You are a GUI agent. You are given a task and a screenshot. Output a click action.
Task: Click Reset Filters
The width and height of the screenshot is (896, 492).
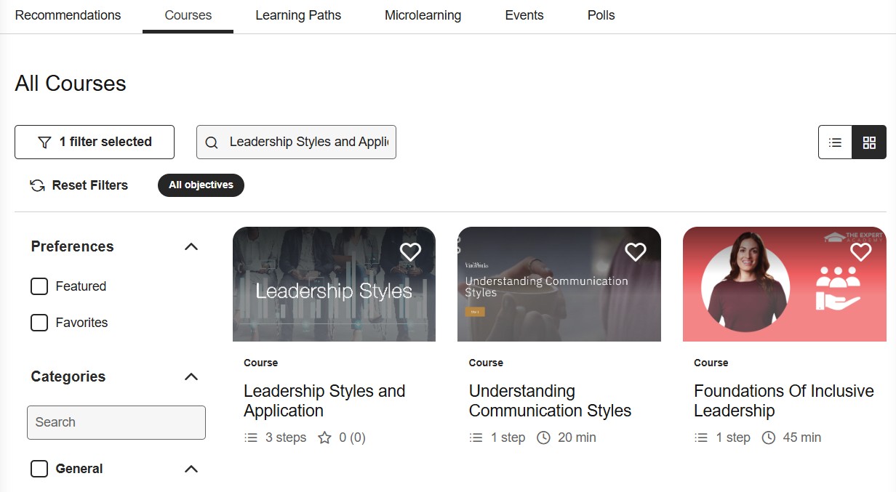coord(79,185)
